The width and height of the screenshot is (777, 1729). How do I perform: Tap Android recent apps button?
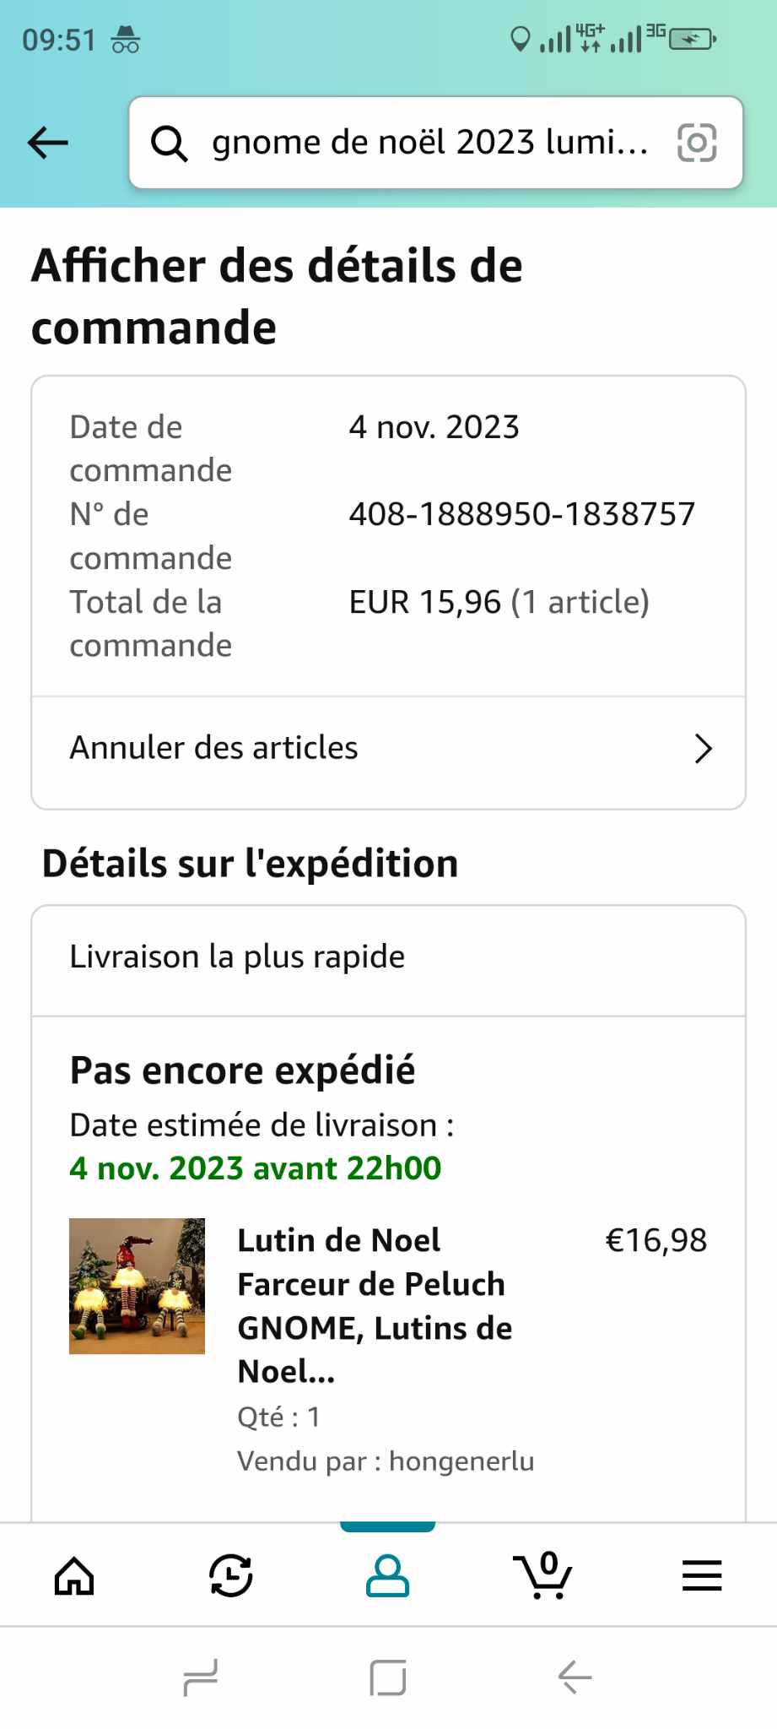pos(201,1677)
